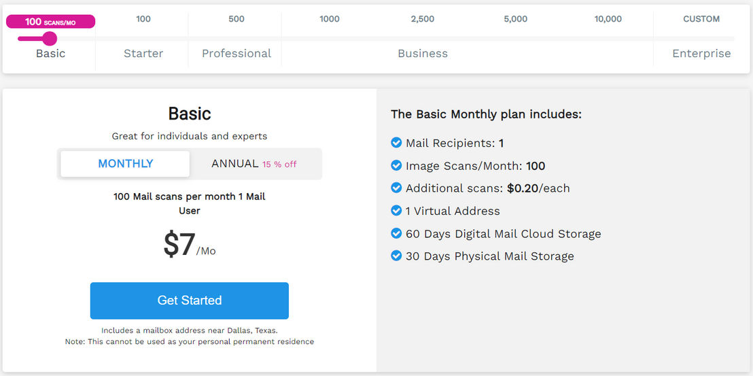Click the $7 /Mo price text
This screenshot has height=376, width=753.
click(x=189, y=245)
